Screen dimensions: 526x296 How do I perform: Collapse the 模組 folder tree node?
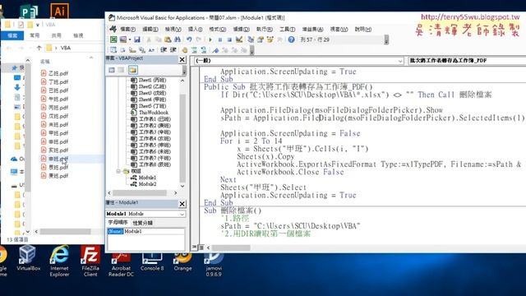[118, 171]
